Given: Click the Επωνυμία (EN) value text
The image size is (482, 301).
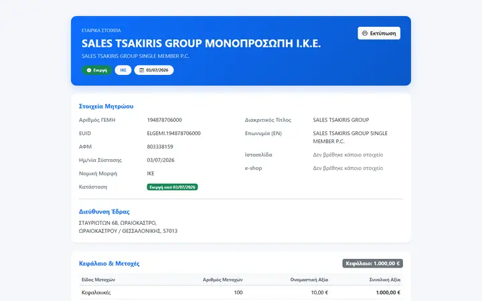Looking at the screenshot, I should pyautogui.click(x=350, y=137).
